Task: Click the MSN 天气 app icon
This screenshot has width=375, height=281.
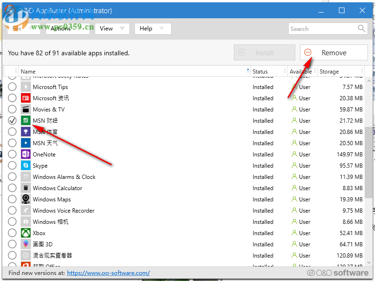Action: [26, 143]
